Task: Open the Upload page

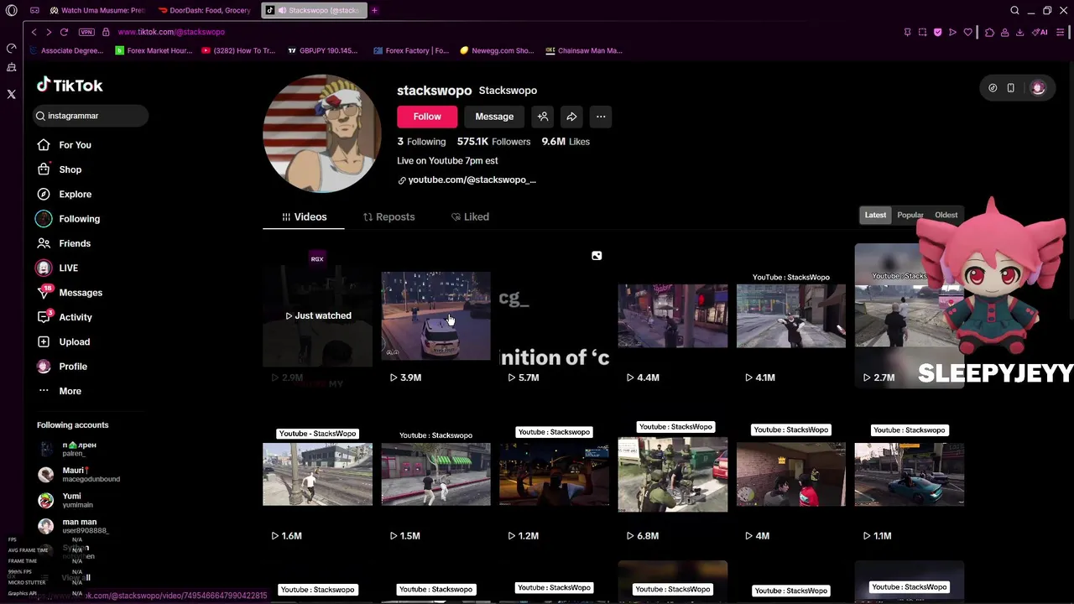Action: point(64,341)
